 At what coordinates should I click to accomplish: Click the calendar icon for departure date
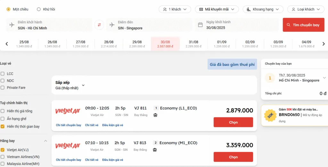[x=201, y=25]
